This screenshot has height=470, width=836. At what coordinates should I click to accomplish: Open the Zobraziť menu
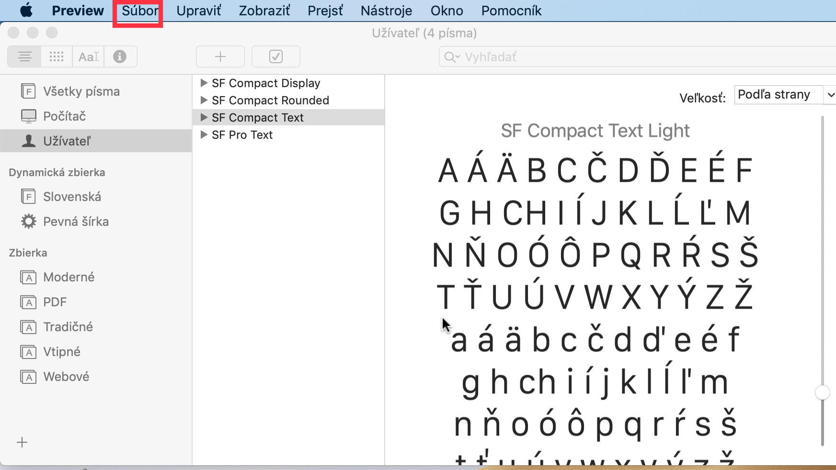pyautogui.click(x=264, y=11)
